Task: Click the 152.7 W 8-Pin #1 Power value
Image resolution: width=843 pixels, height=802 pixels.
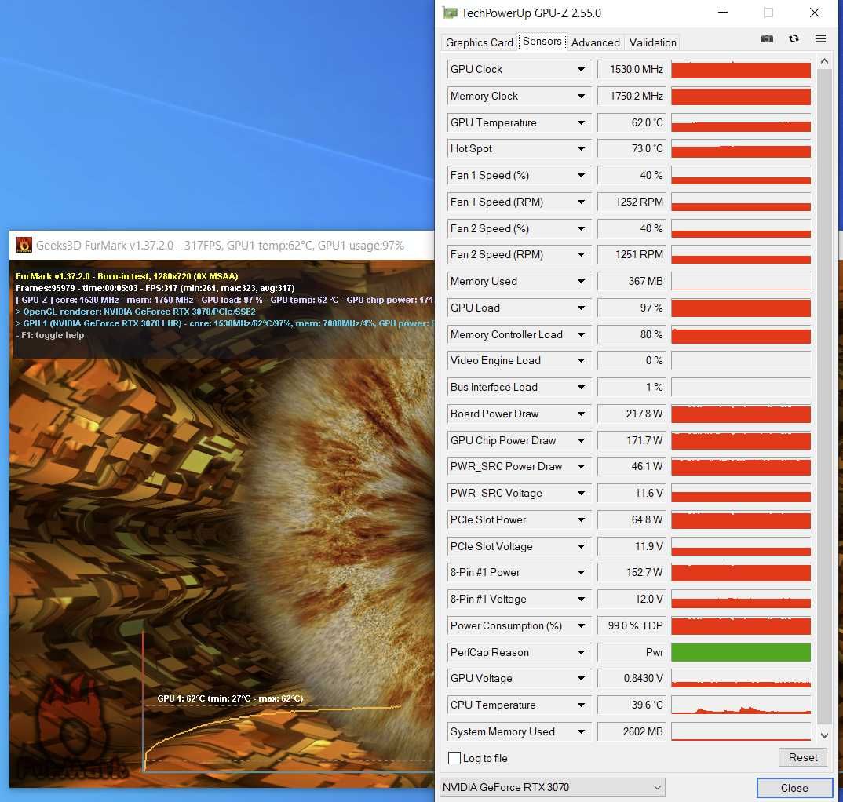Action: coord(632,573)
